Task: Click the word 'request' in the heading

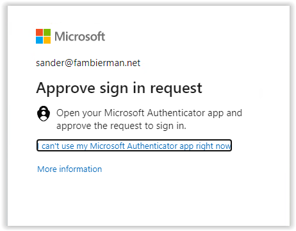Action: coord(176,89)
